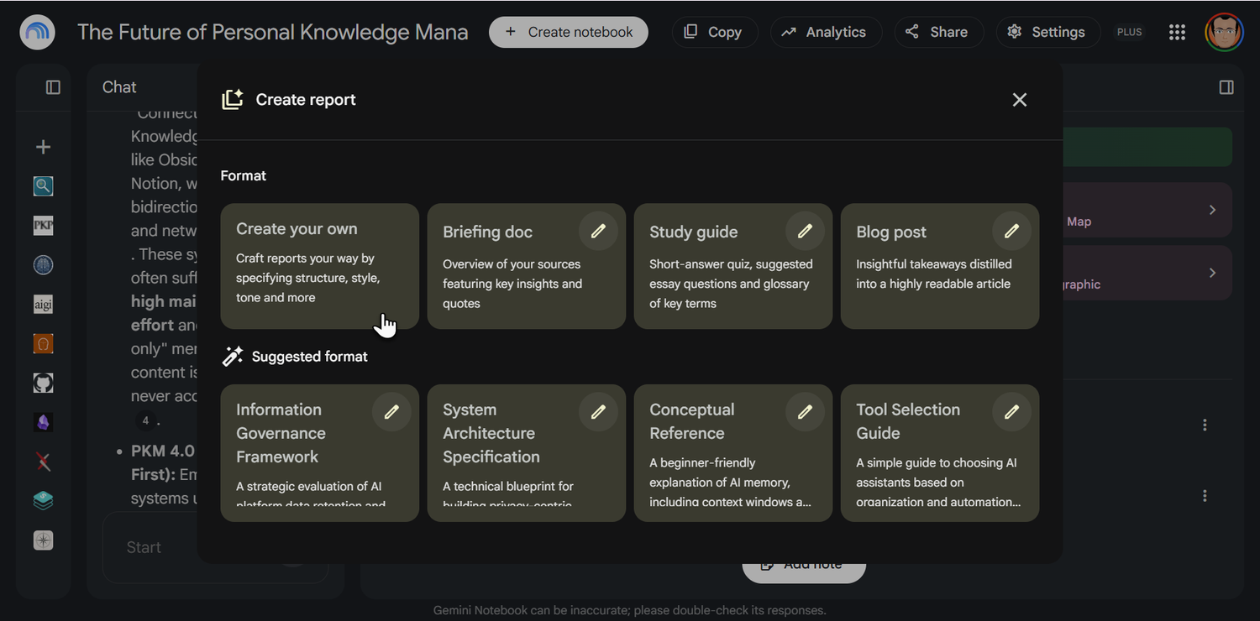Toggle the right studio panel icon
This screenshot has width=1260, height=621.
coord(1226,87)
